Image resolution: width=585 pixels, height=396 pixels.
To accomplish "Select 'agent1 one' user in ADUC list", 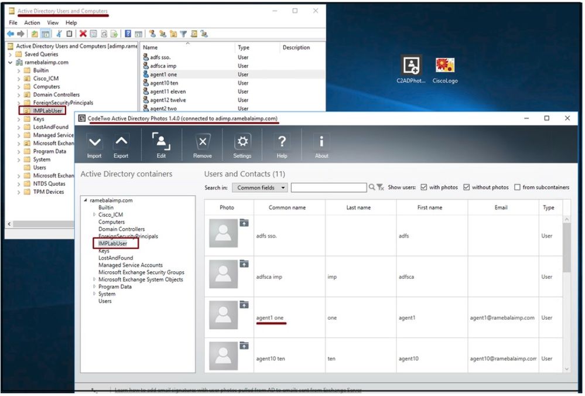I will (163, 74).
